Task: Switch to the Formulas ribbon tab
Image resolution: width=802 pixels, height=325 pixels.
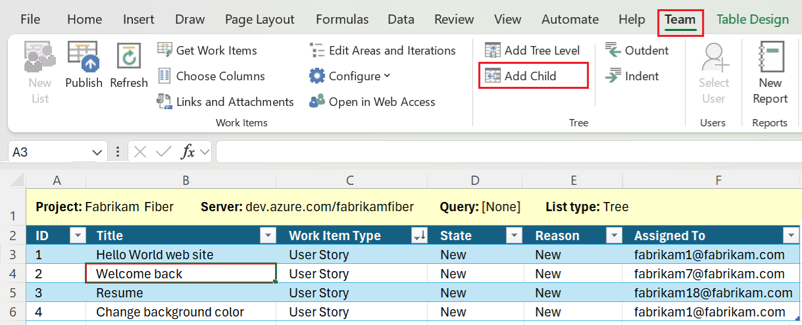Action: 342,20
